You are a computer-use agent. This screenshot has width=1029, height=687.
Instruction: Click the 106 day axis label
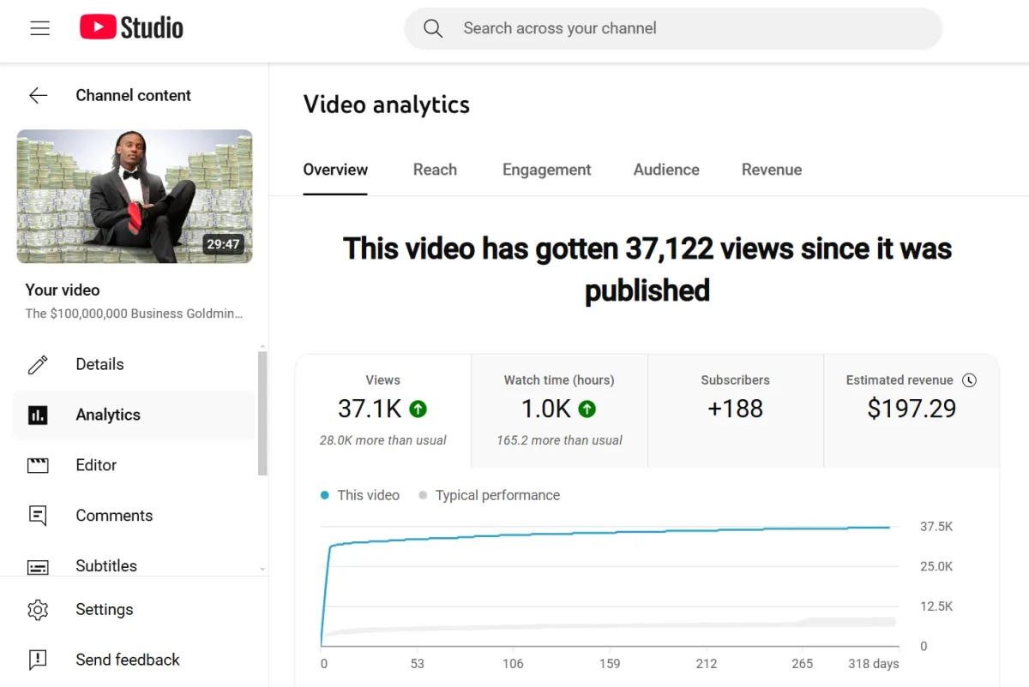click(x=513, y=664)
